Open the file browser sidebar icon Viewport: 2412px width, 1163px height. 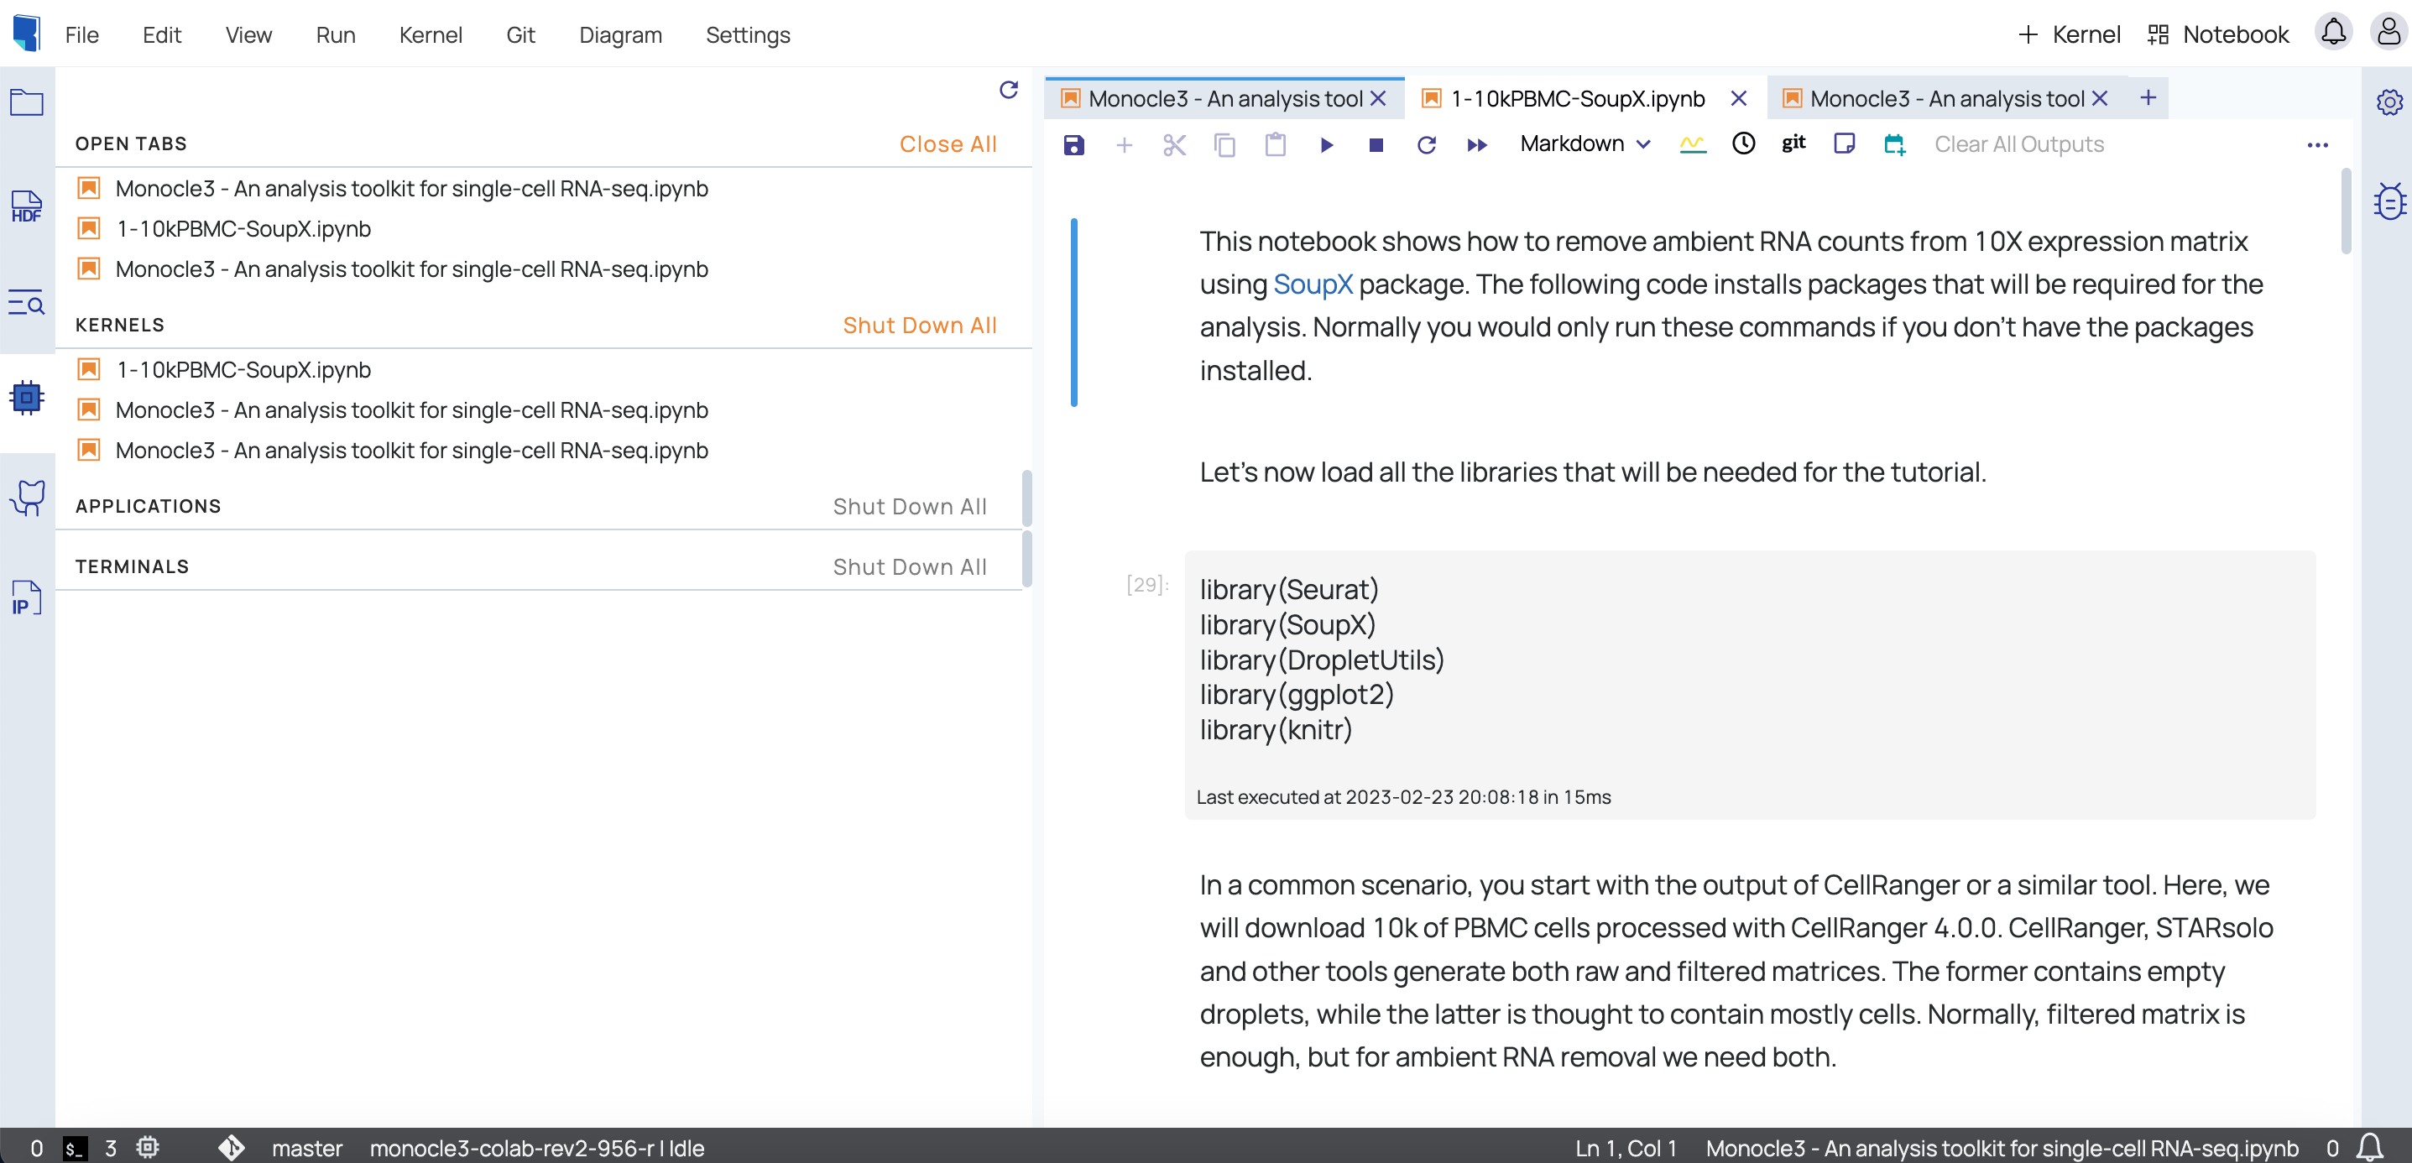26,103
